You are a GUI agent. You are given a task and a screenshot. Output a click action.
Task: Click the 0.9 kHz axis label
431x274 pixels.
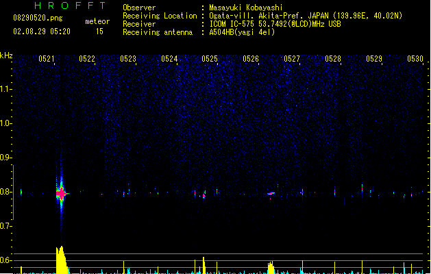5,158
